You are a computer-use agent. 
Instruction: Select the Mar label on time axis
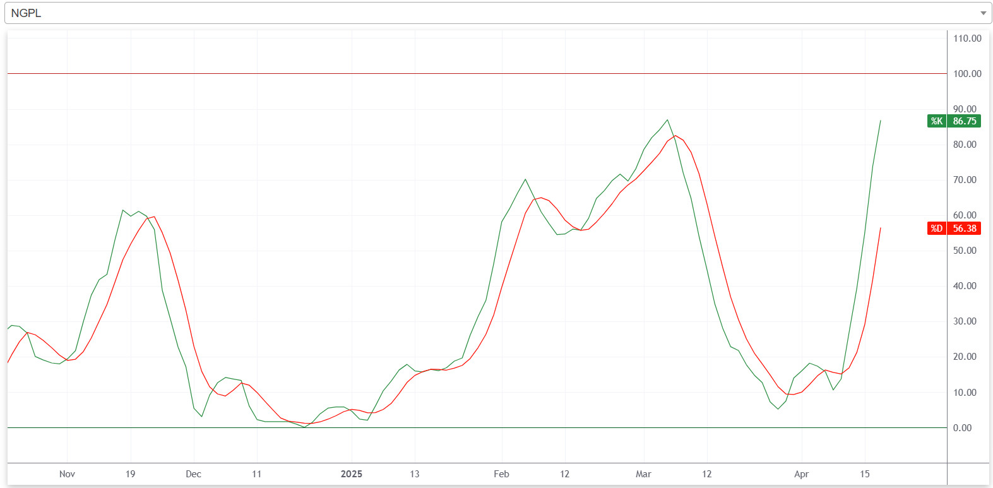click(643, 474)
